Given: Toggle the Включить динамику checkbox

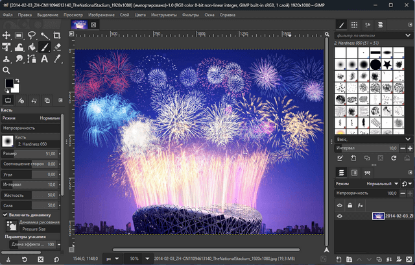Looking at the screenshot, I should [6, 214].
